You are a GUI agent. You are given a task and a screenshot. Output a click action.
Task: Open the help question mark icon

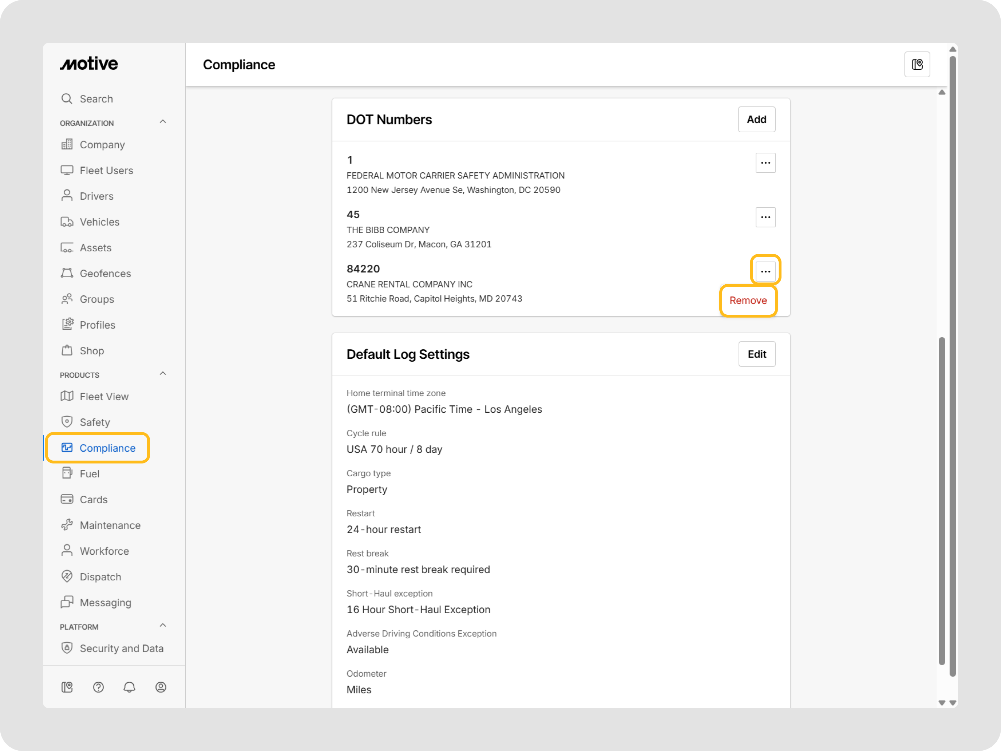[x=98, y=687]
